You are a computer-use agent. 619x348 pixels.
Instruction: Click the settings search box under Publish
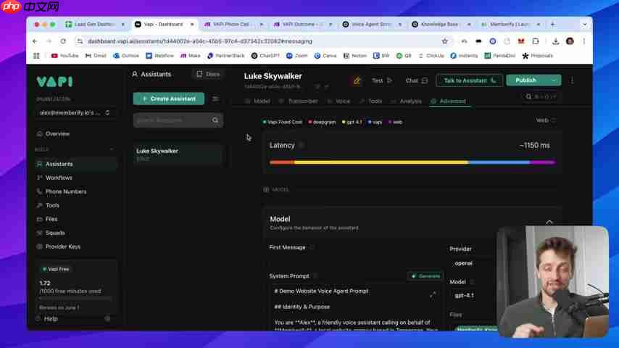tap(541, 96)
